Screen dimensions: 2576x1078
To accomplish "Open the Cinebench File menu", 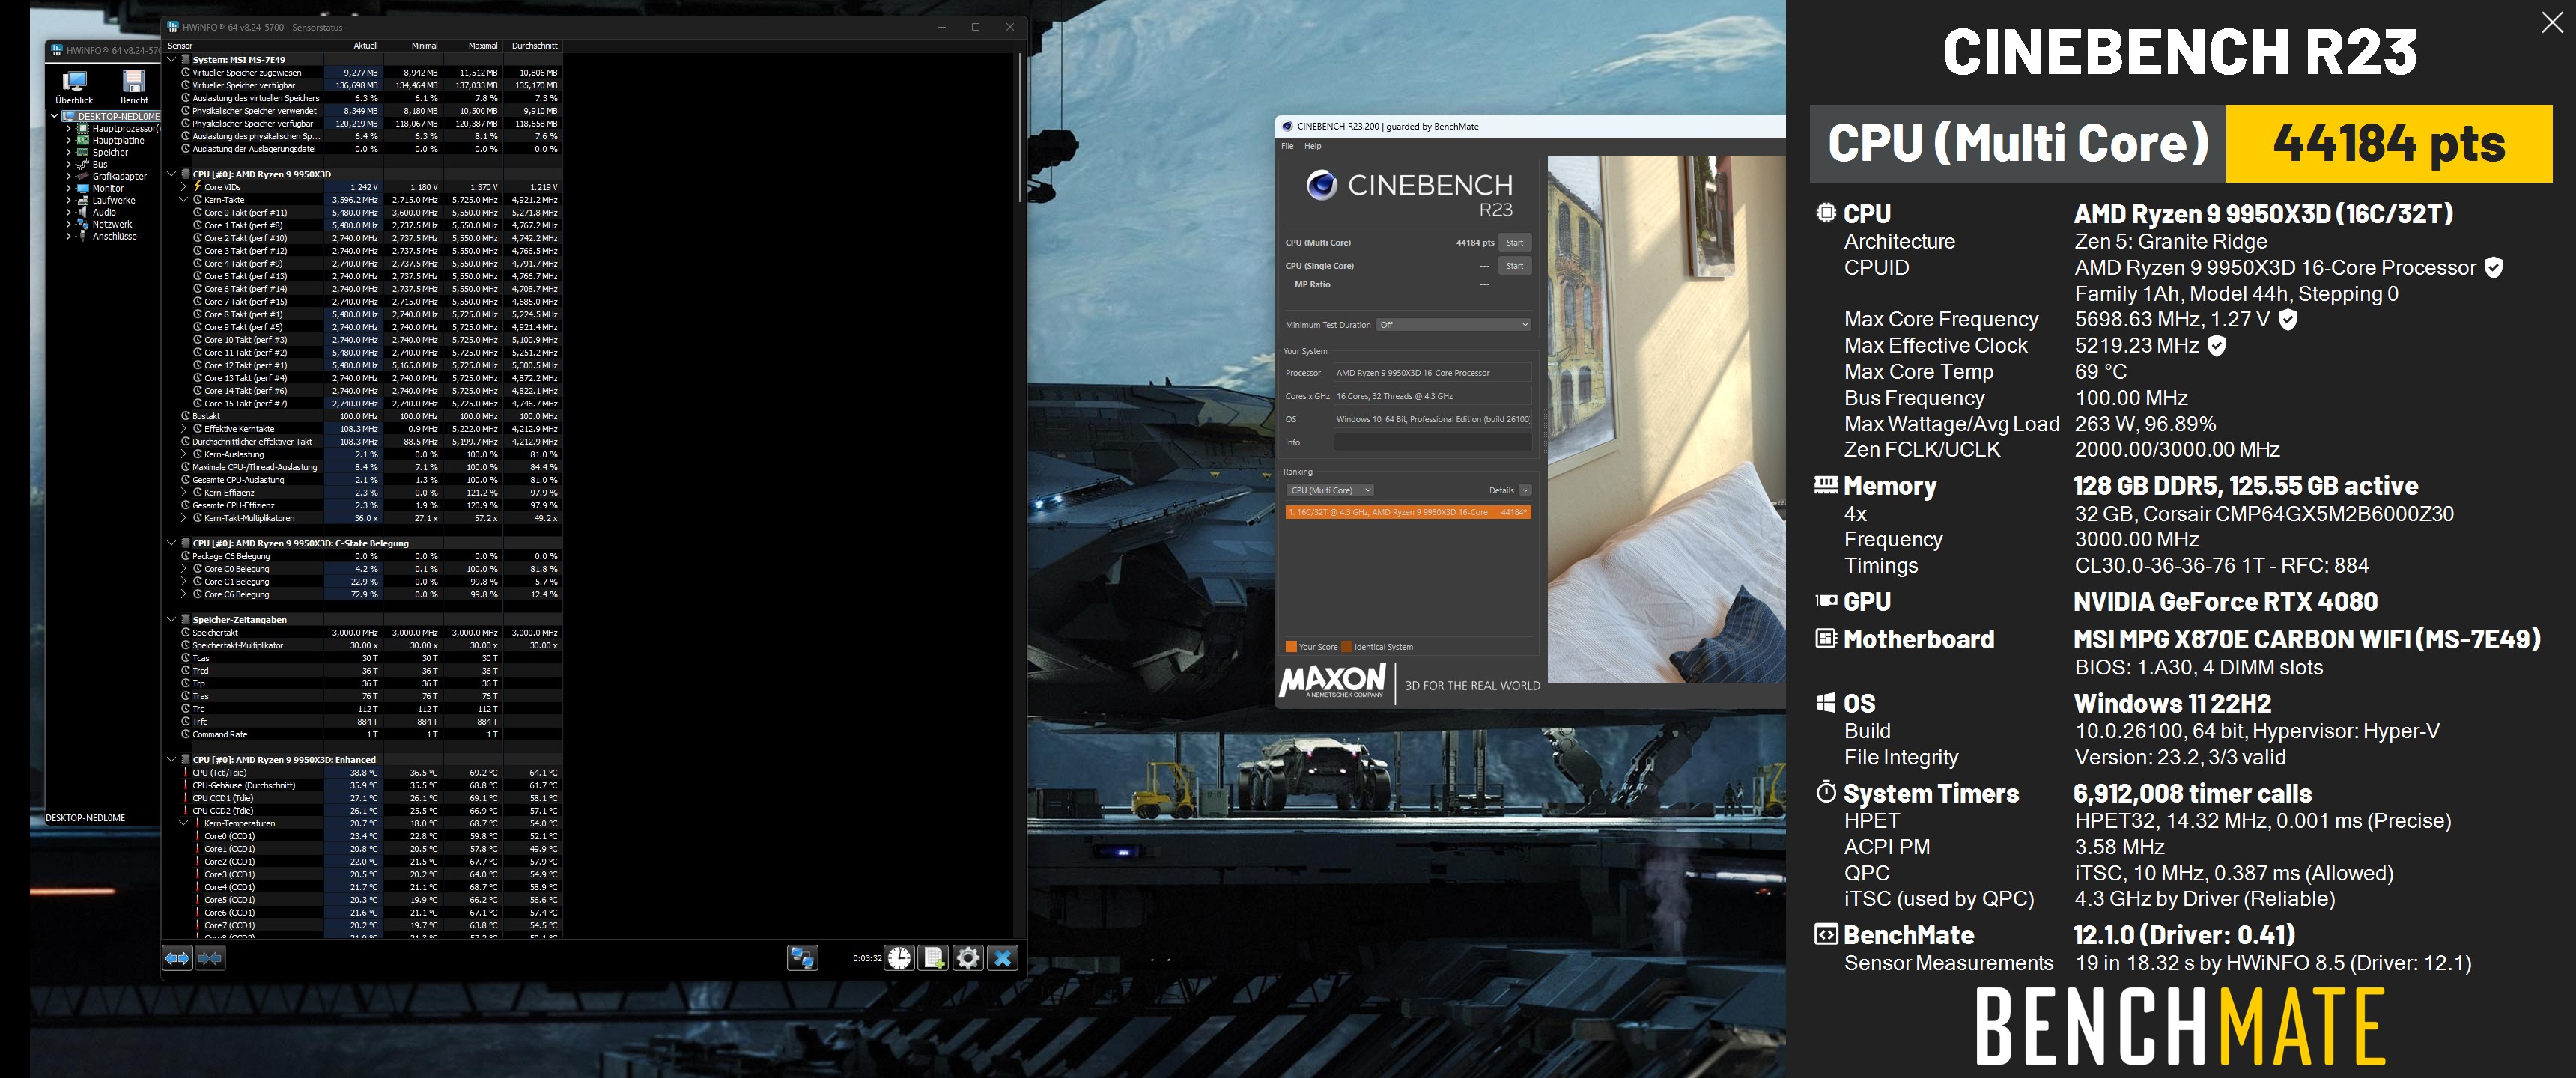I will click(1287, 146).
